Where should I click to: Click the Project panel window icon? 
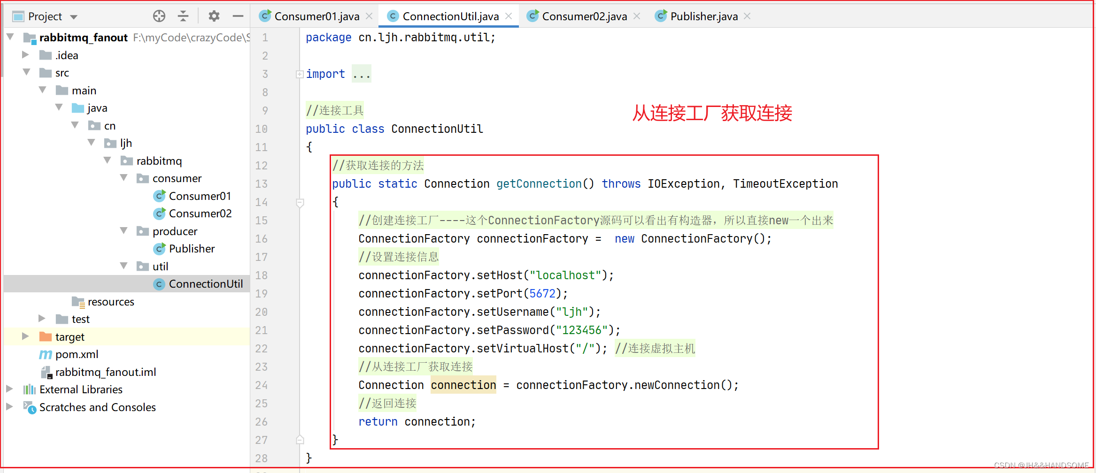(x=18, y=17)
